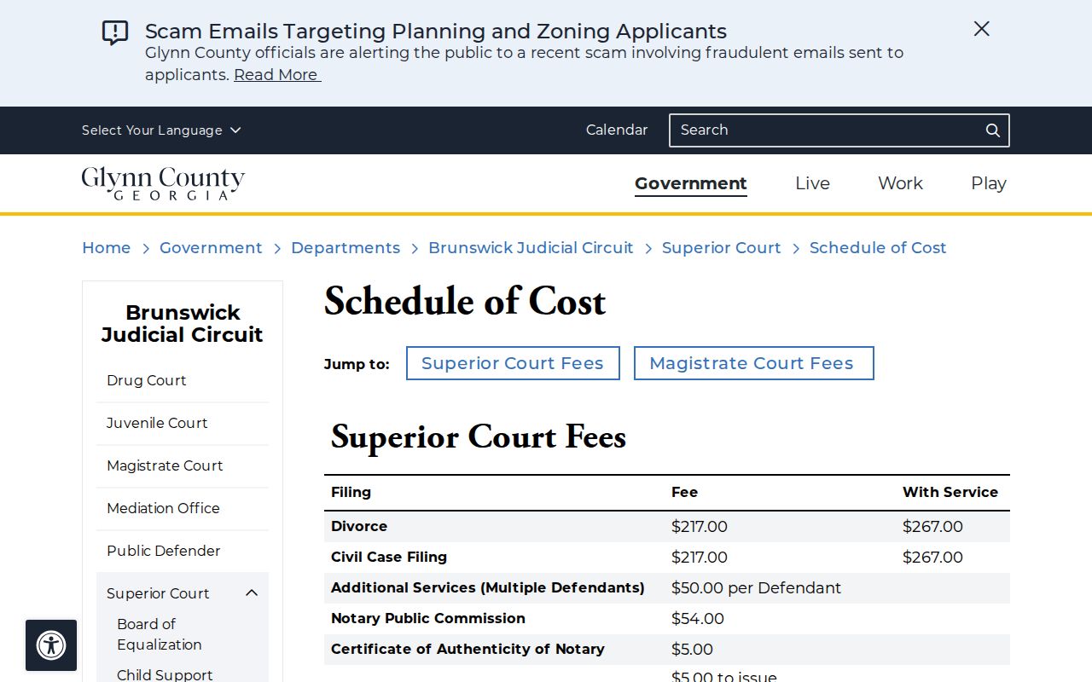Image resolution: width=1092 pixels, height=682 pixels.
Task: Jump to Magistrate Court Fees section
Action: coord(754,363)
